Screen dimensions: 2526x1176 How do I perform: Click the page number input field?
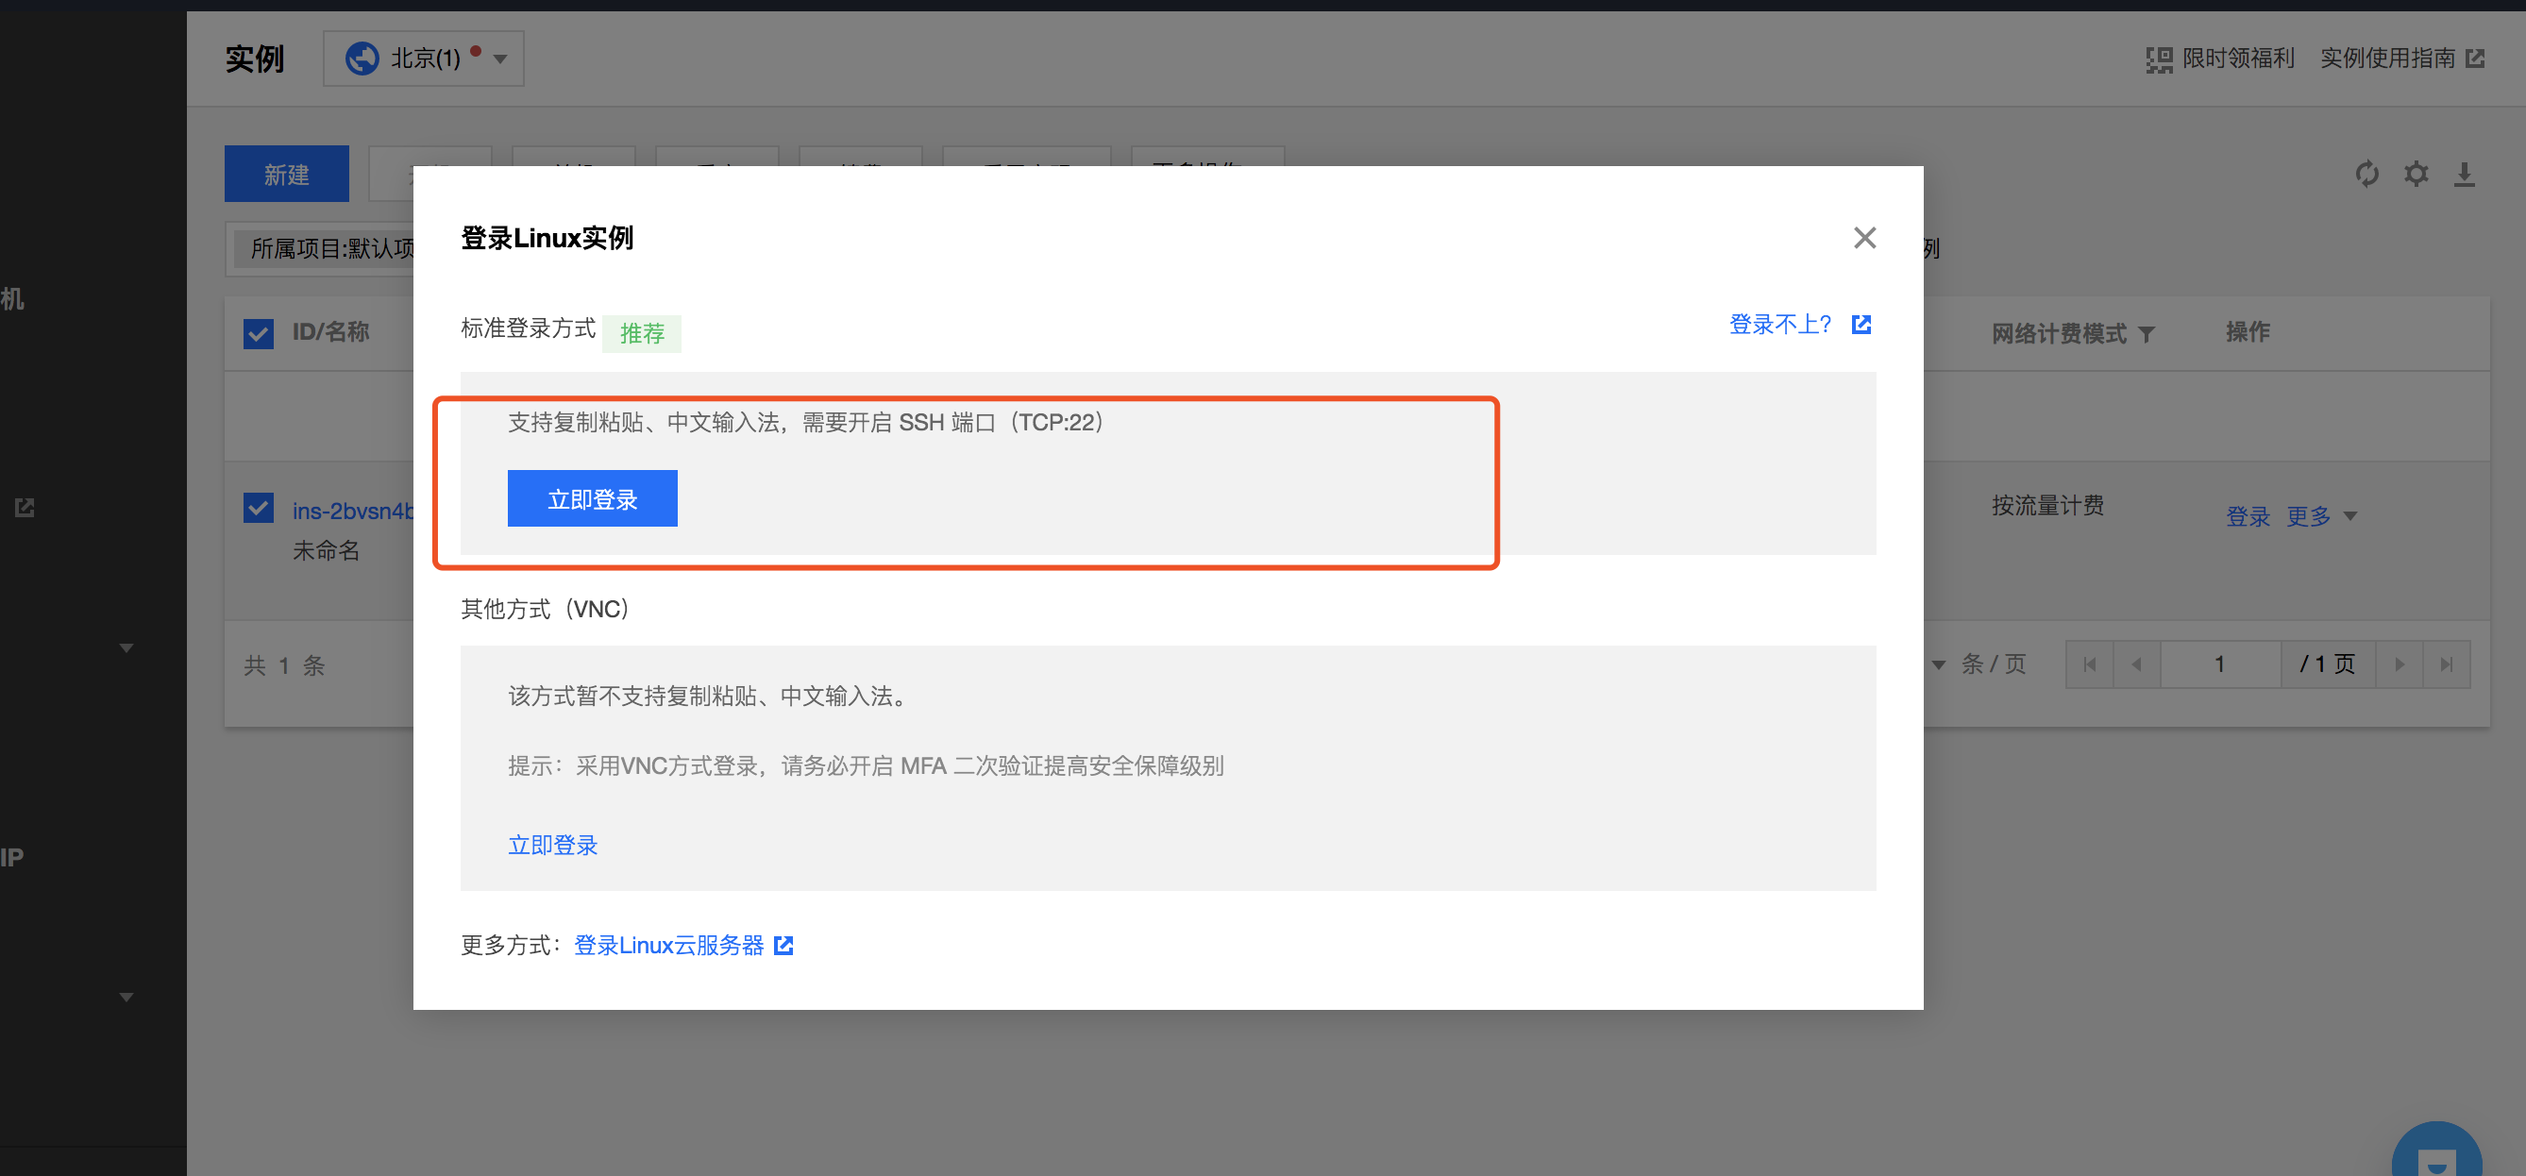point(2219,664)
